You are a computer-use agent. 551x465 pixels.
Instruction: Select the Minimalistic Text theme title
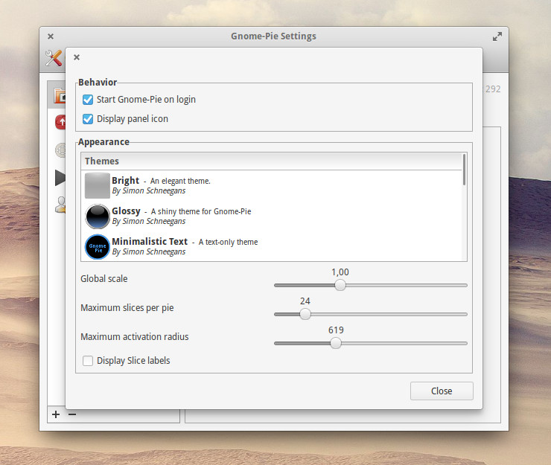click(x=150, y=242)
